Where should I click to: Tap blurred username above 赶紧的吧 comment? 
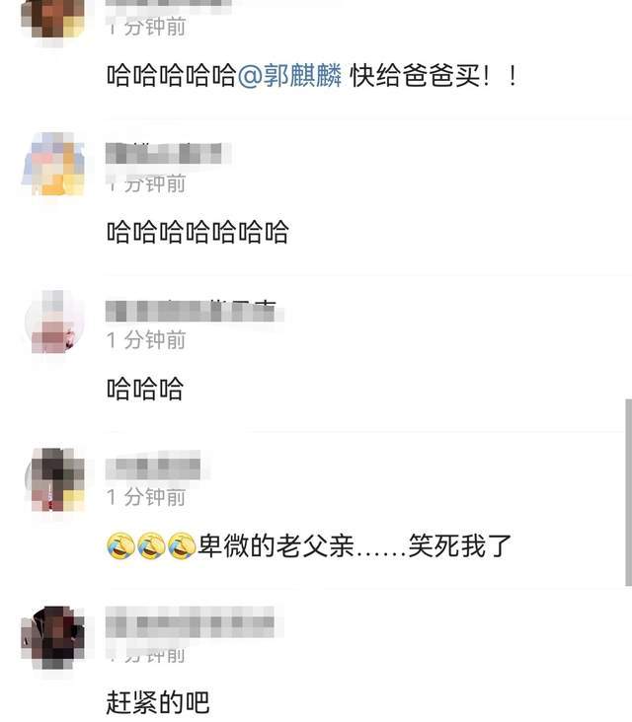click(x=190, y=621)
